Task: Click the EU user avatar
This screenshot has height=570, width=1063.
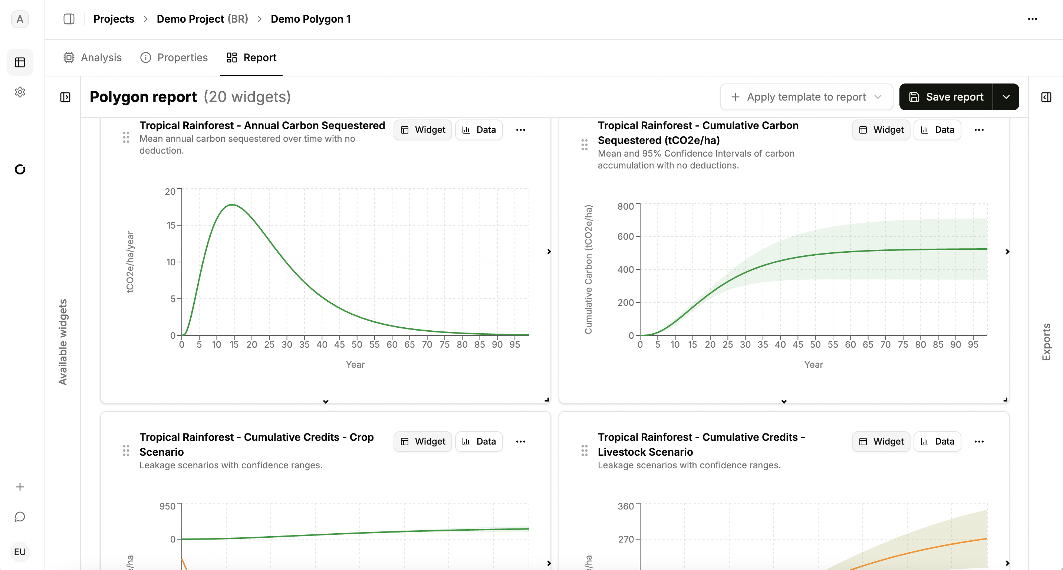Action: point(20,552)
